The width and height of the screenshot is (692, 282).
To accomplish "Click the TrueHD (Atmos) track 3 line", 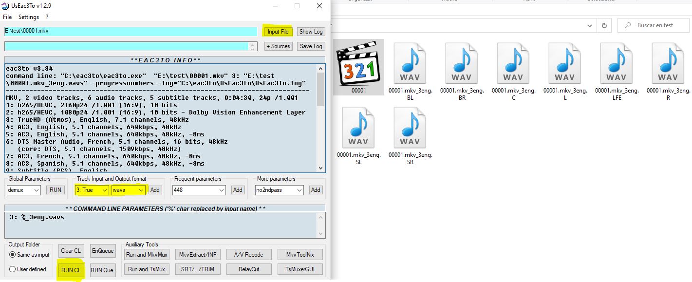I will [97, 119].
